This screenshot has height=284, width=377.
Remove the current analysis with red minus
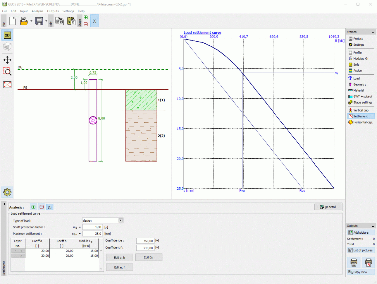point(42,207)
